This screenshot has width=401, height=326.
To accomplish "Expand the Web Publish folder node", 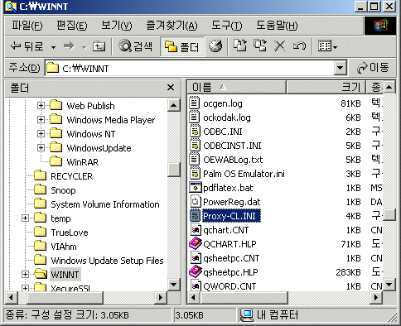I will click(41, 106).
